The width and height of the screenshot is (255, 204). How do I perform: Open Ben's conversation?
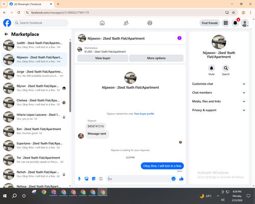[34, 131]
